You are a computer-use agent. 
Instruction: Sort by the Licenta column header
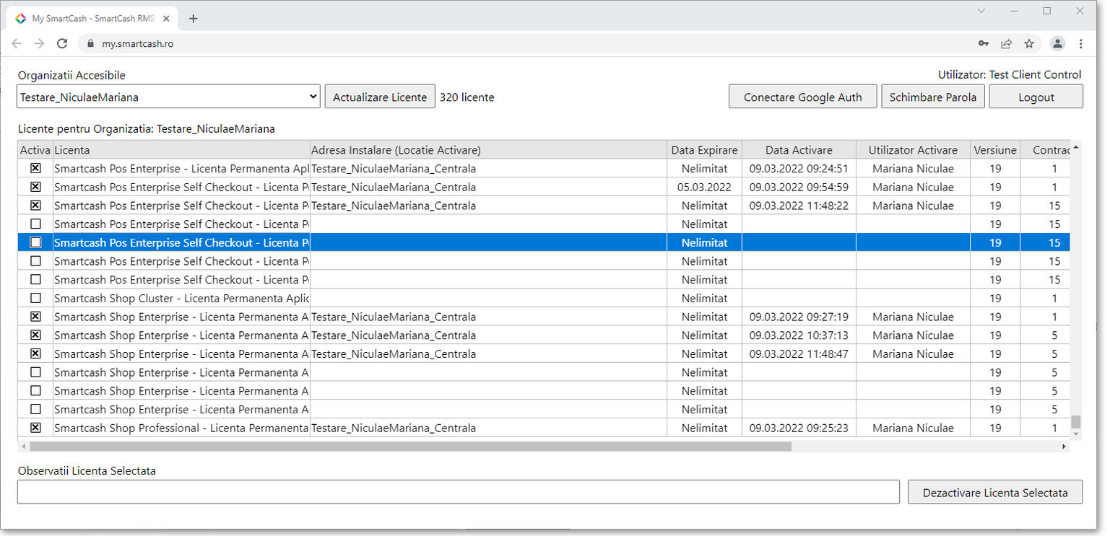point(181,150)
